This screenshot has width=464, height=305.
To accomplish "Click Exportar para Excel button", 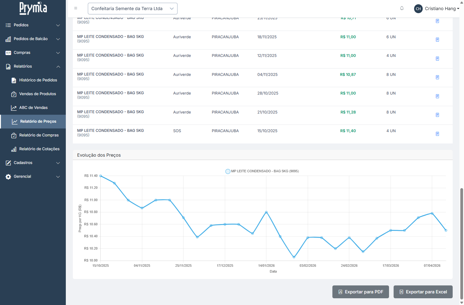I will tap(423, 292).
